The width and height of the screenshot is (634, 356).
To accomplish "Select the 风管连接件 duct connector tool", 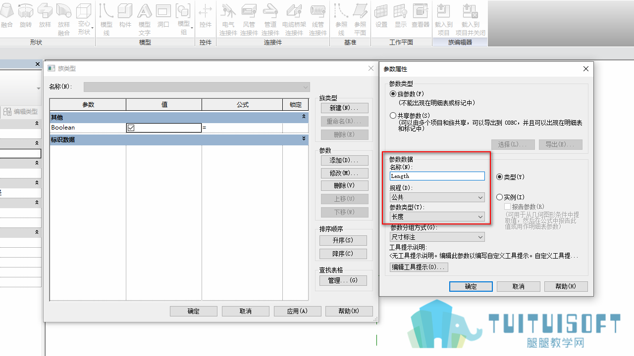I will click(x=249, y=19).
